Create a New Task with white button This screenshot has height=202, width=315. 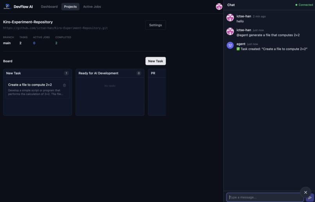coord(156,61)
